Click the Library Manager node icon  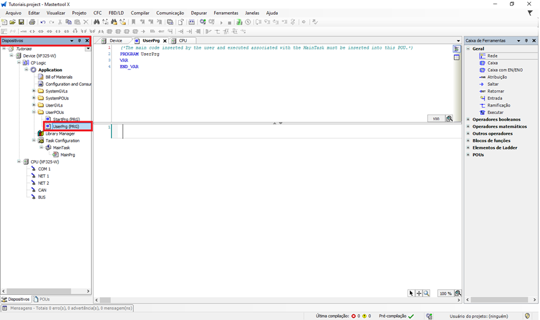[41, 133]
